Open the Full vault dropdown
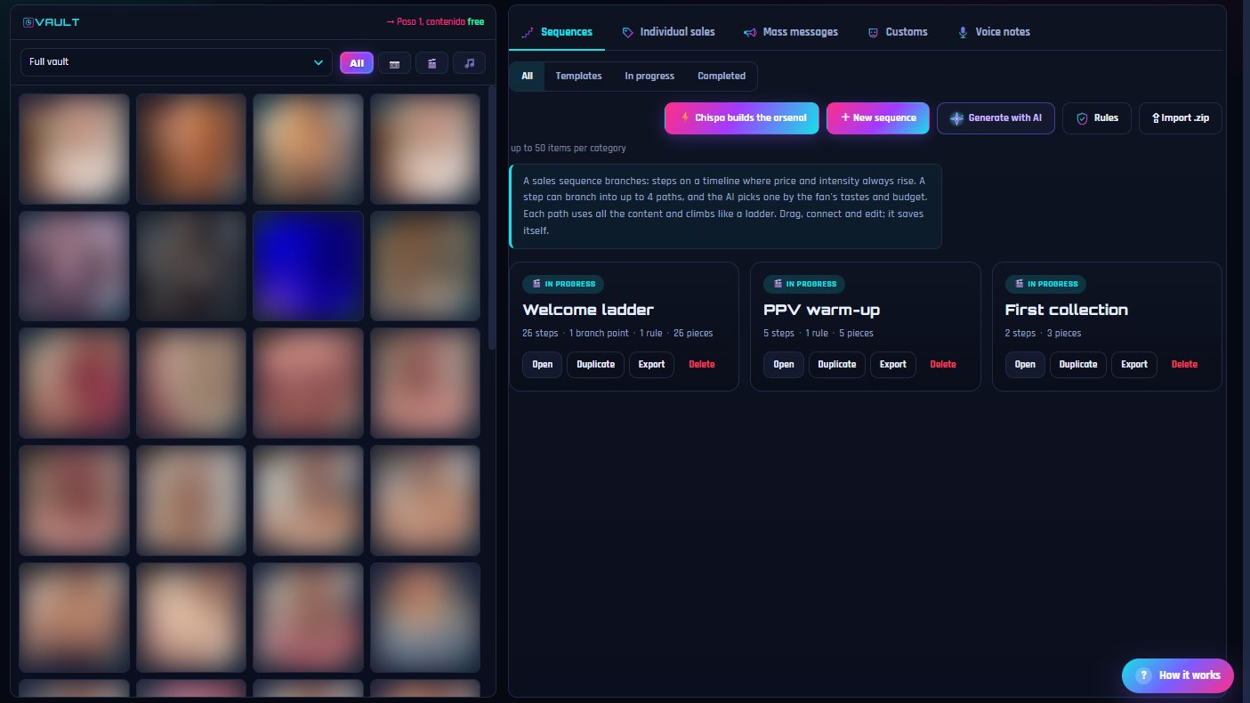1250x703 pixels. [176, 62]
